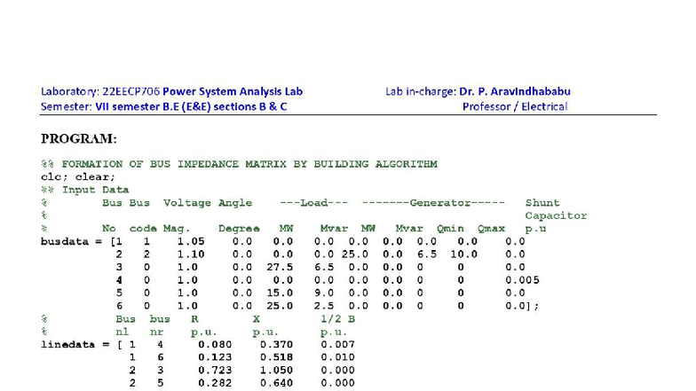Click the 'Shunt' column header
The width and height of the screenshot is (696, 391).
(542, 202)
